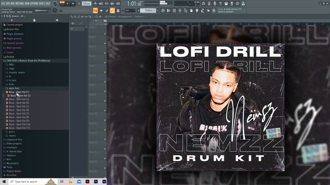Click the question mark help icon
The image size is (330, 185).
[x=220, y=4]
